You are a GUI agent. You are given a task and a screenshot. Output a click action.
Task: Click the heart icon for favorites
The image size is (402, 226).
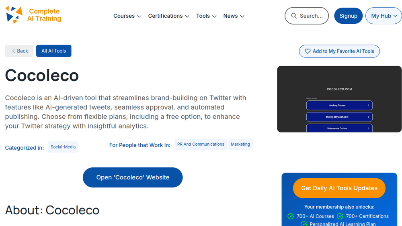pyautogui.click(x=308, y=51)
